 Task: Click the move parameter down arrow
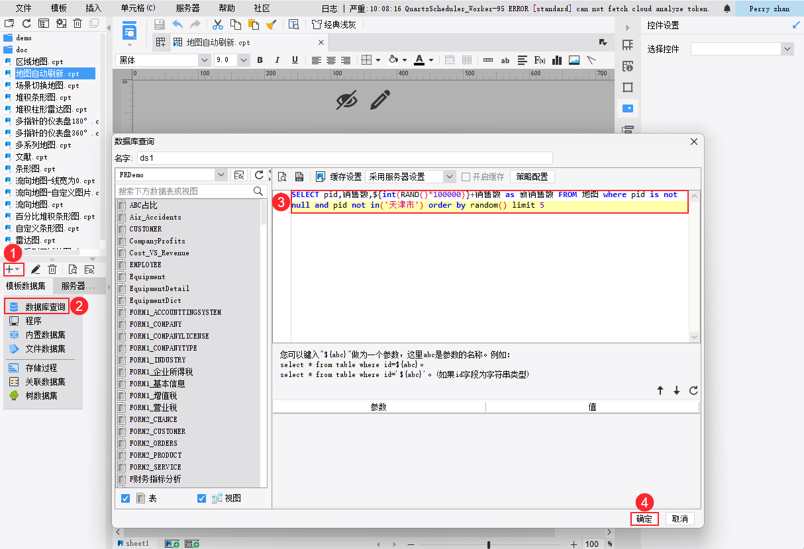click(677, 390)
